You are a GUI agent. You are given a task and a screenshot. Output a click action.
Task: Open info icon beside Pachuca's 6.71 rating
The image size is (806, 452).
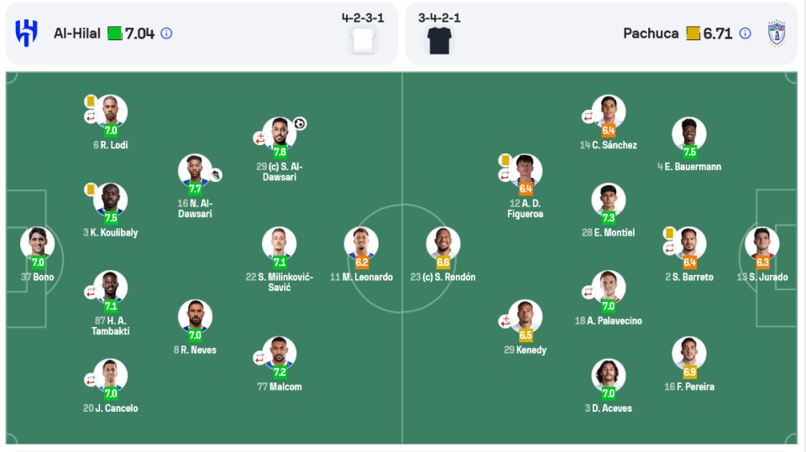745,34
